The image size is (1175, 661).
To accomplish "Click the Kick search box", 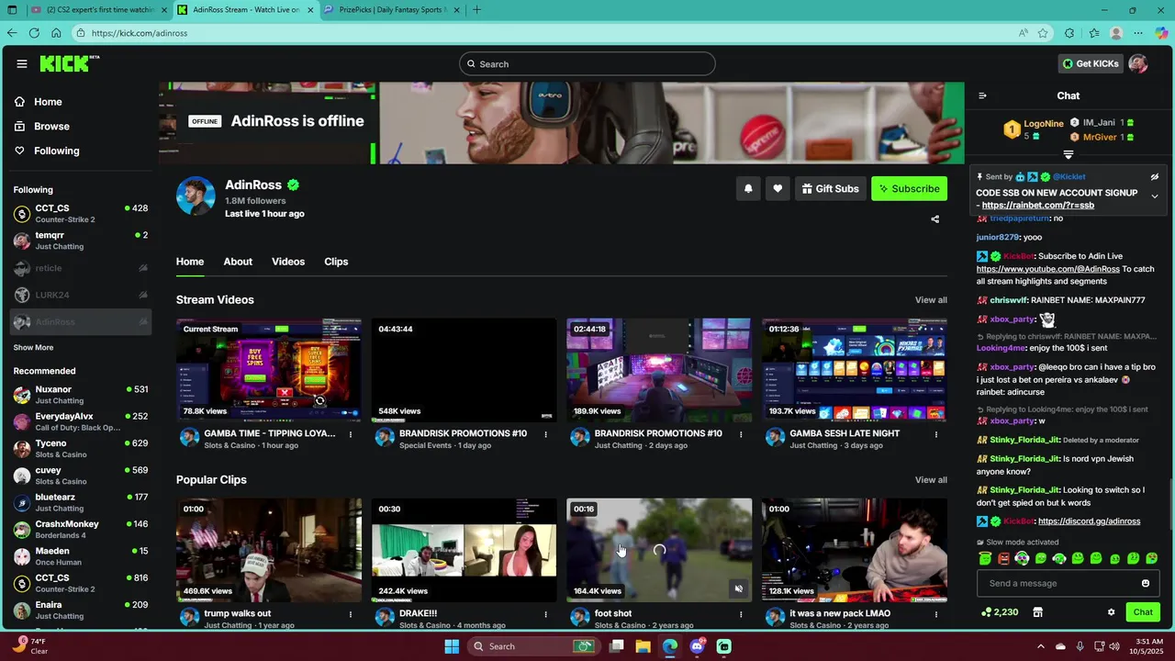I will click(x=587, y=63).
